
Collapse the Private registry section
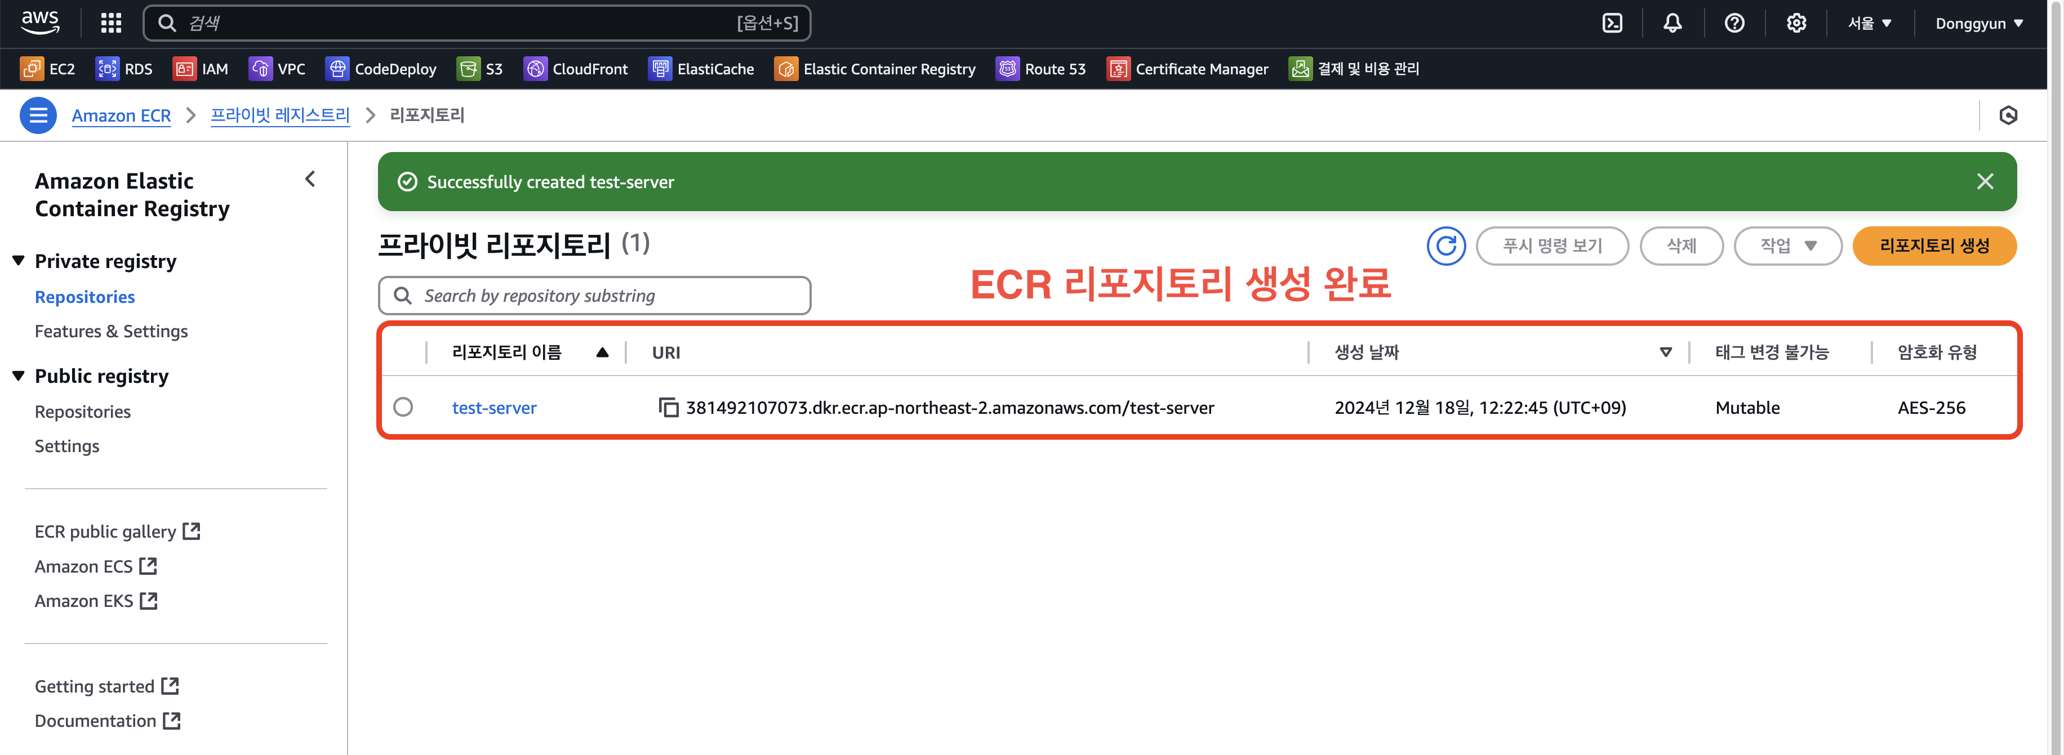click(19, 261)
